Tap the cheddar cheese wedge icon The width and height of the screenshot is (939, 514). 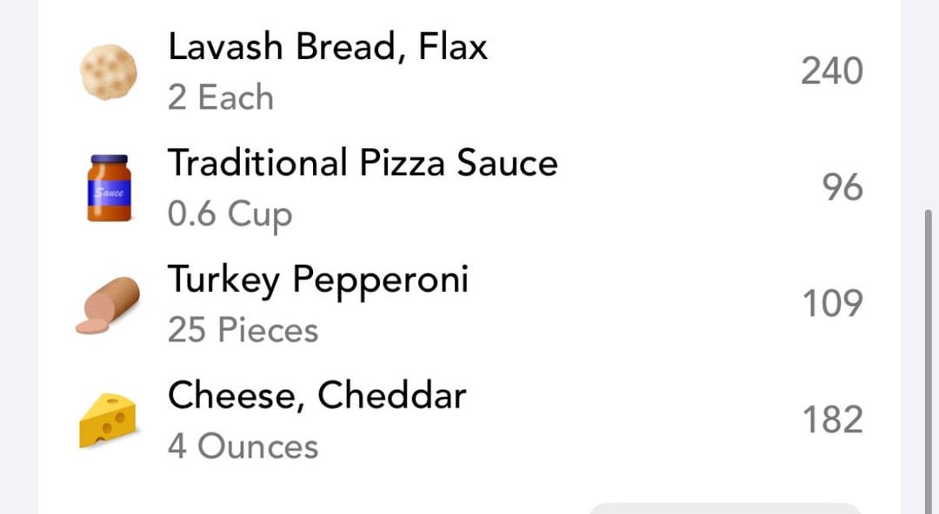pyautogui.click(x=108, y=421)
